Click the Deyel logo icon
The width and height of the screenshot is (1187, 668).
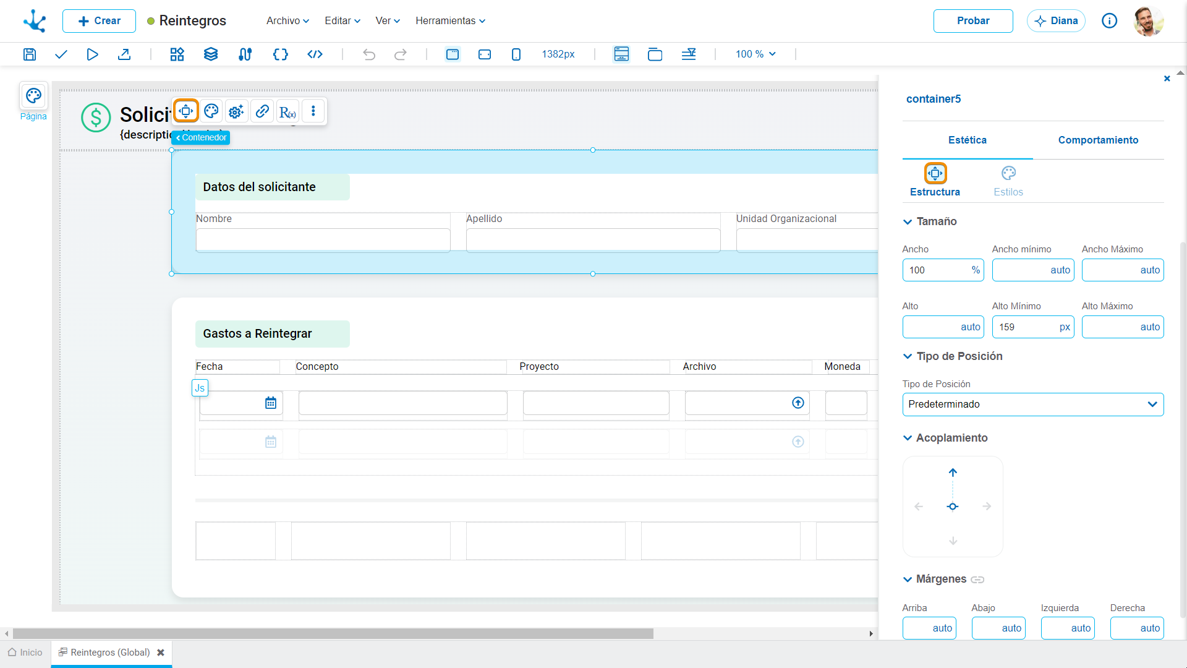point(35,21)
